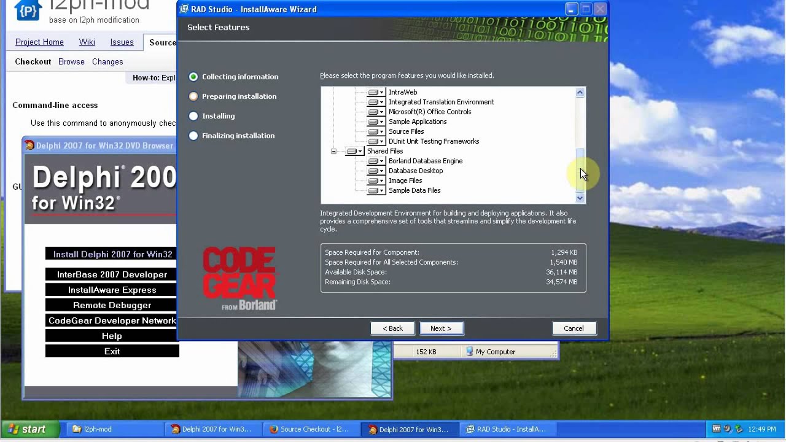Switch to Source Checkout taskbar window
The height and width of the screenshot is (442, 786).
311,429
